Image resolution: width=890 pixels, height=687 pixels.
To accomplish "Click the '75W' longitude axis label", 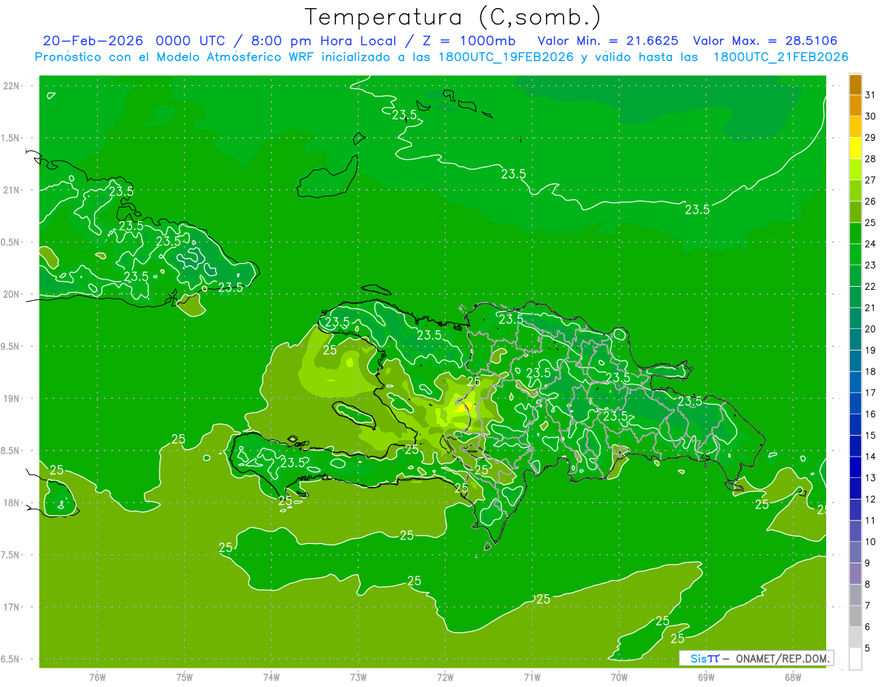I will (x=184, y=677).
